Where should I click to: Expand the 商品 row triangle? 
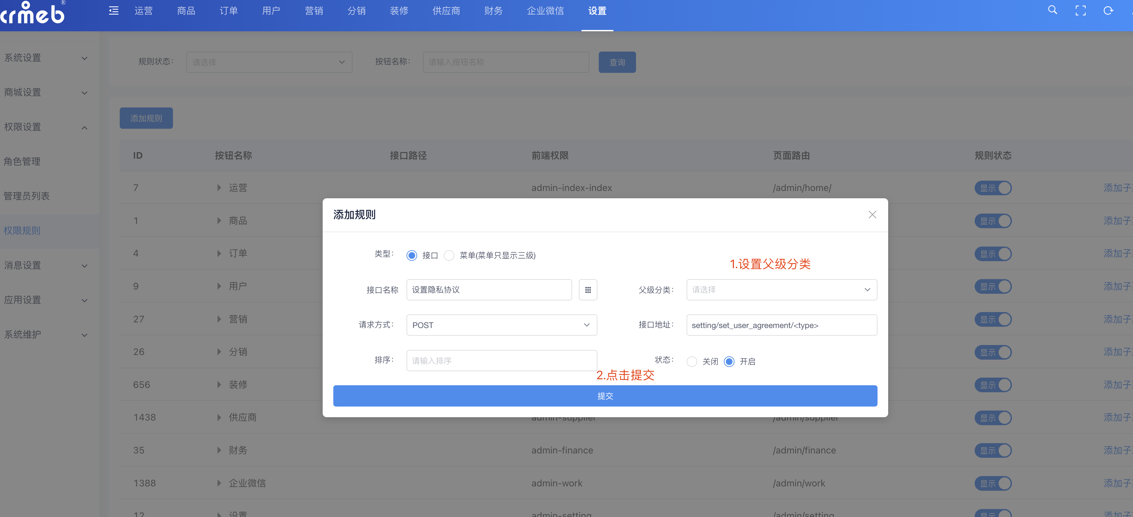[x=219, y=221]
